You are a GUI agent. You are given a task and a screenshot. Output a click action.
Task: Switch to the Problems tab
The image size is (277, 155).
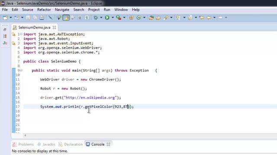point(23,145)
